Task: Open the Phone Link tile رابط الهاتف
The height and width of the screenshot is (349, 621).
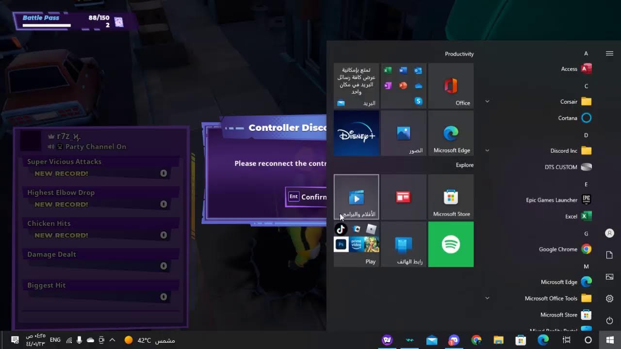Action: 404,244
